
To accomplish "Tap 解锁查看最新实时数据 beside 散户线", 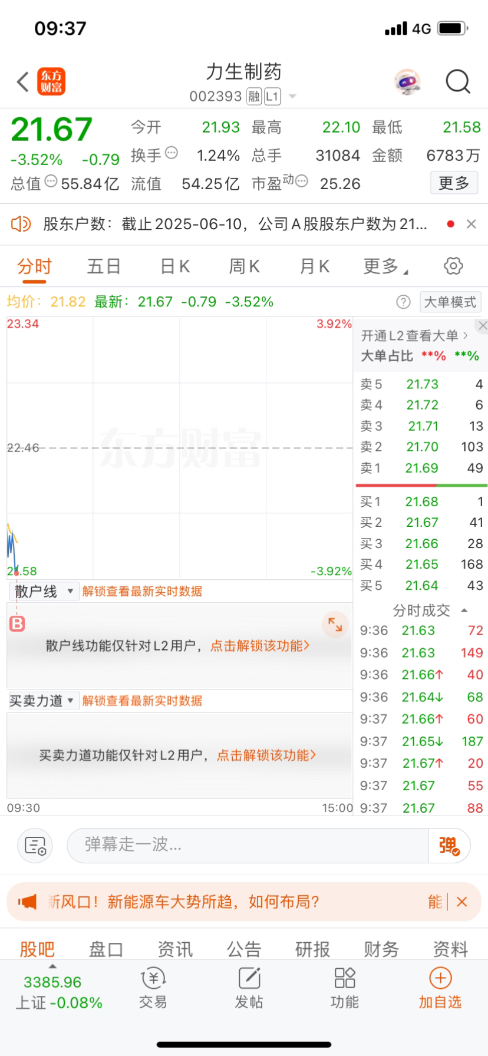I will coord(142,592).
